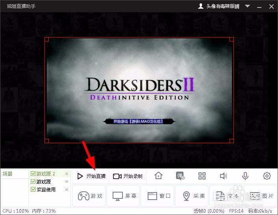Remove the 游戏源 2 source
This screenshot has height=215, width=278.
tap(67, 174)
